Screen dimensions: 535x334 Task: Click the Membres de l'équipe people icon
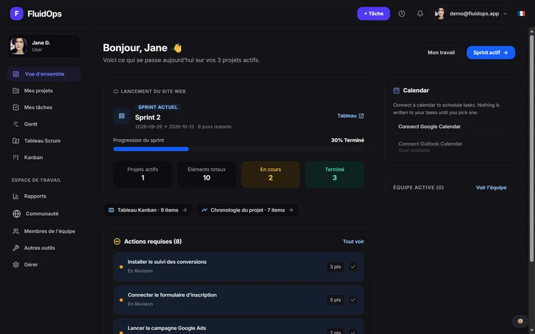(x=15, y=231)
